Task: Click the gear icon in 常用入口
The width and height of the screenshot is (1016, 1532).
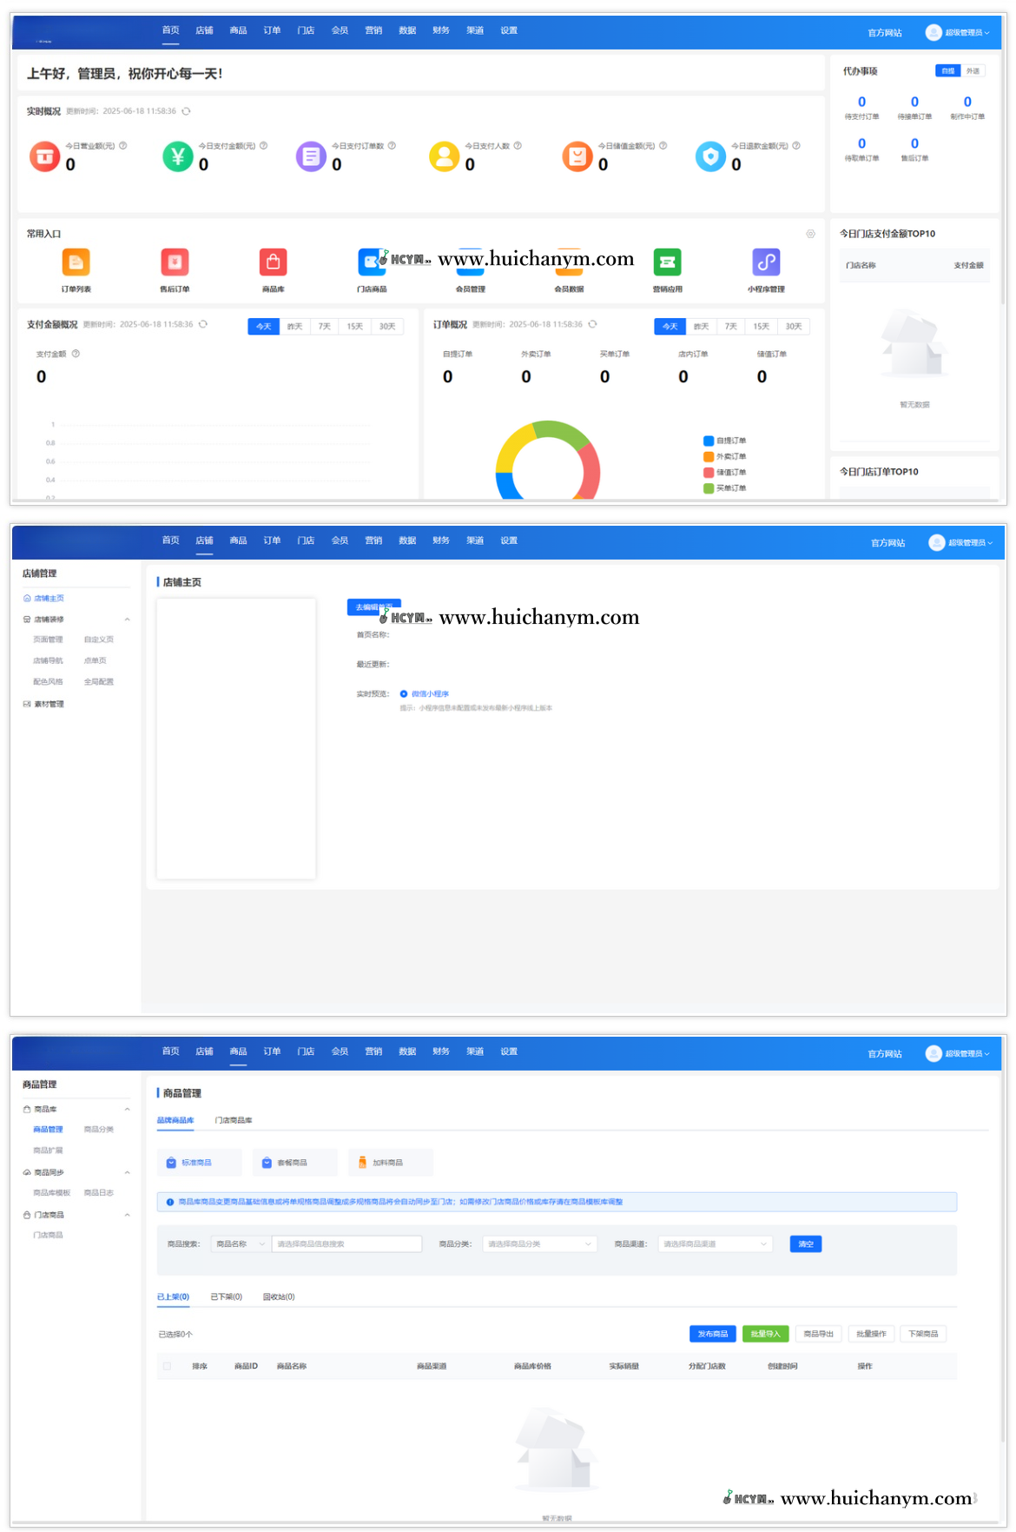Action: click(810, 234)
